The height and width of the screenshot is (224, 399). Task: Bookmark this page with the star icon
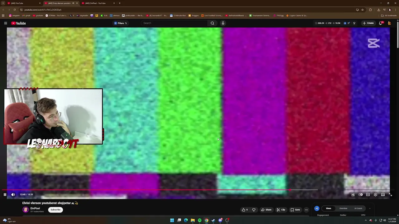point(363,10)
